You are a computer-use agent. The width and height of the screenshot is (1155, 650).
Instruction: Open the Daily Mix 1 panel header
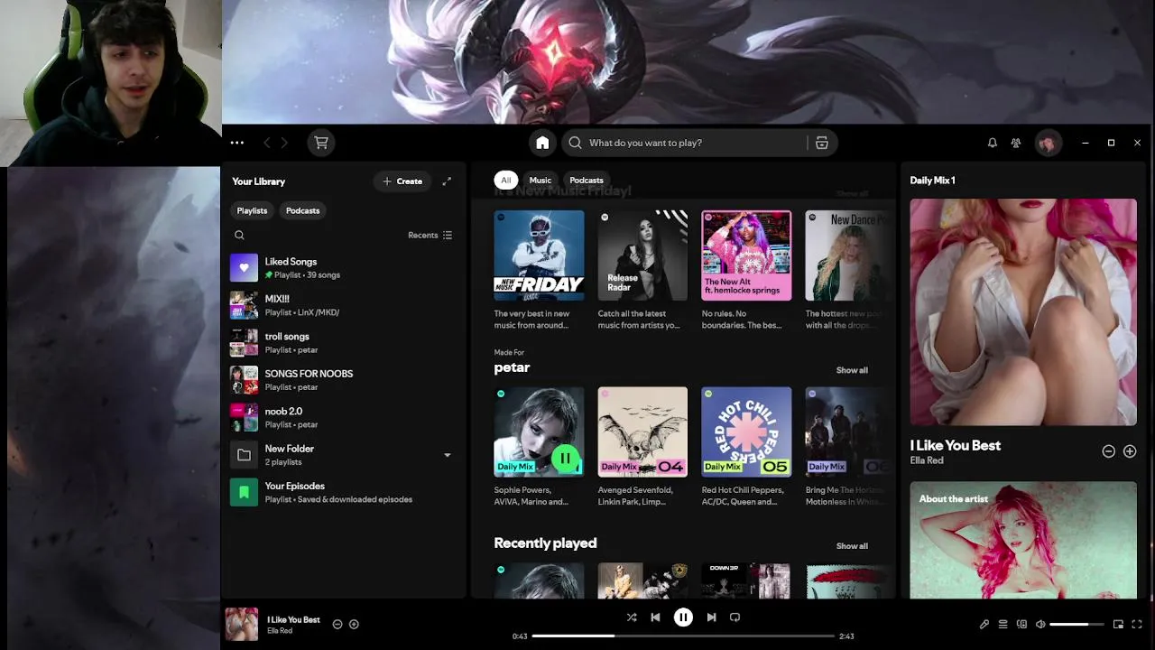coord(932,181)
